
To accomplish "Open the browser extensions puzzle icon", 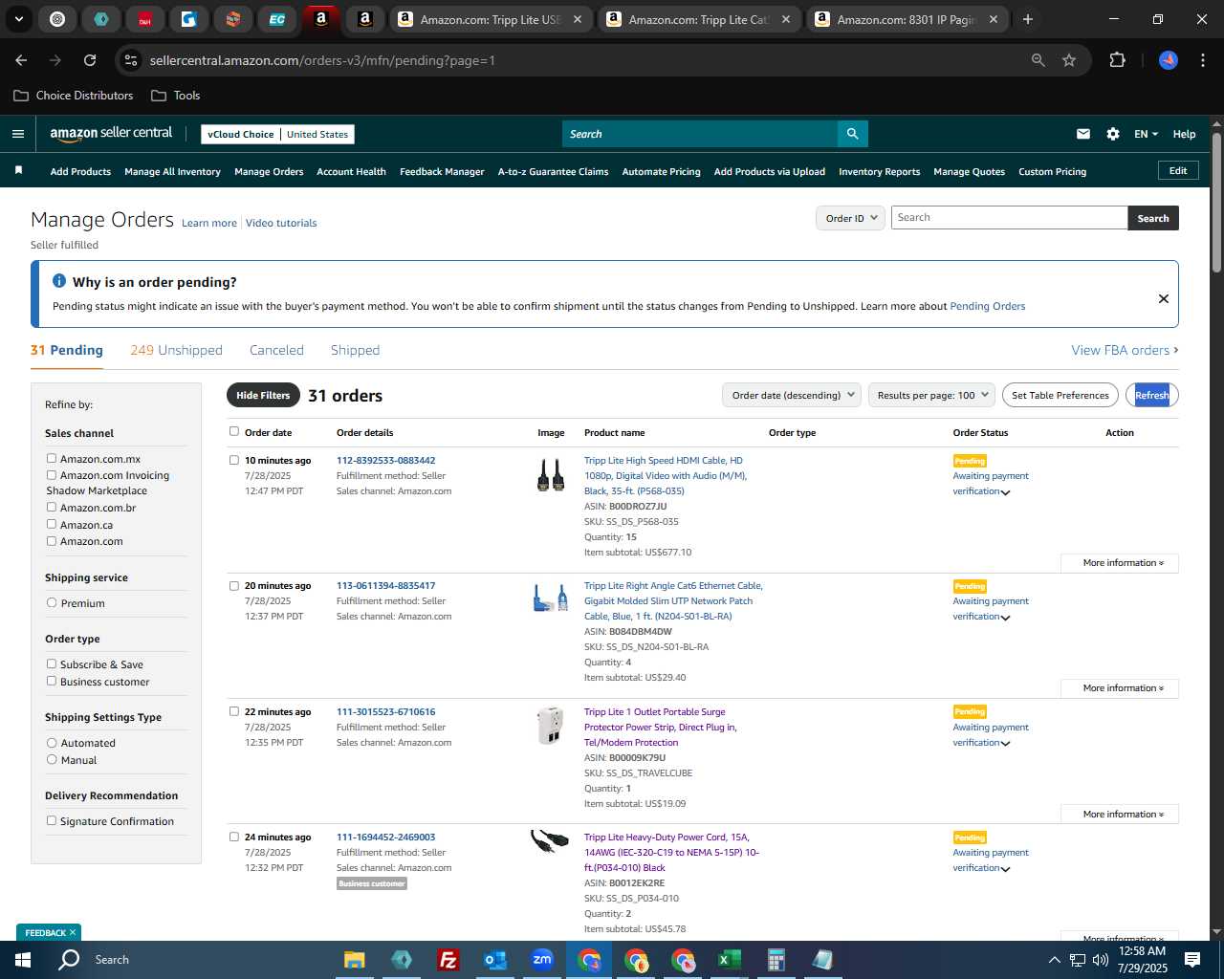I will (x=1117, y=60).
